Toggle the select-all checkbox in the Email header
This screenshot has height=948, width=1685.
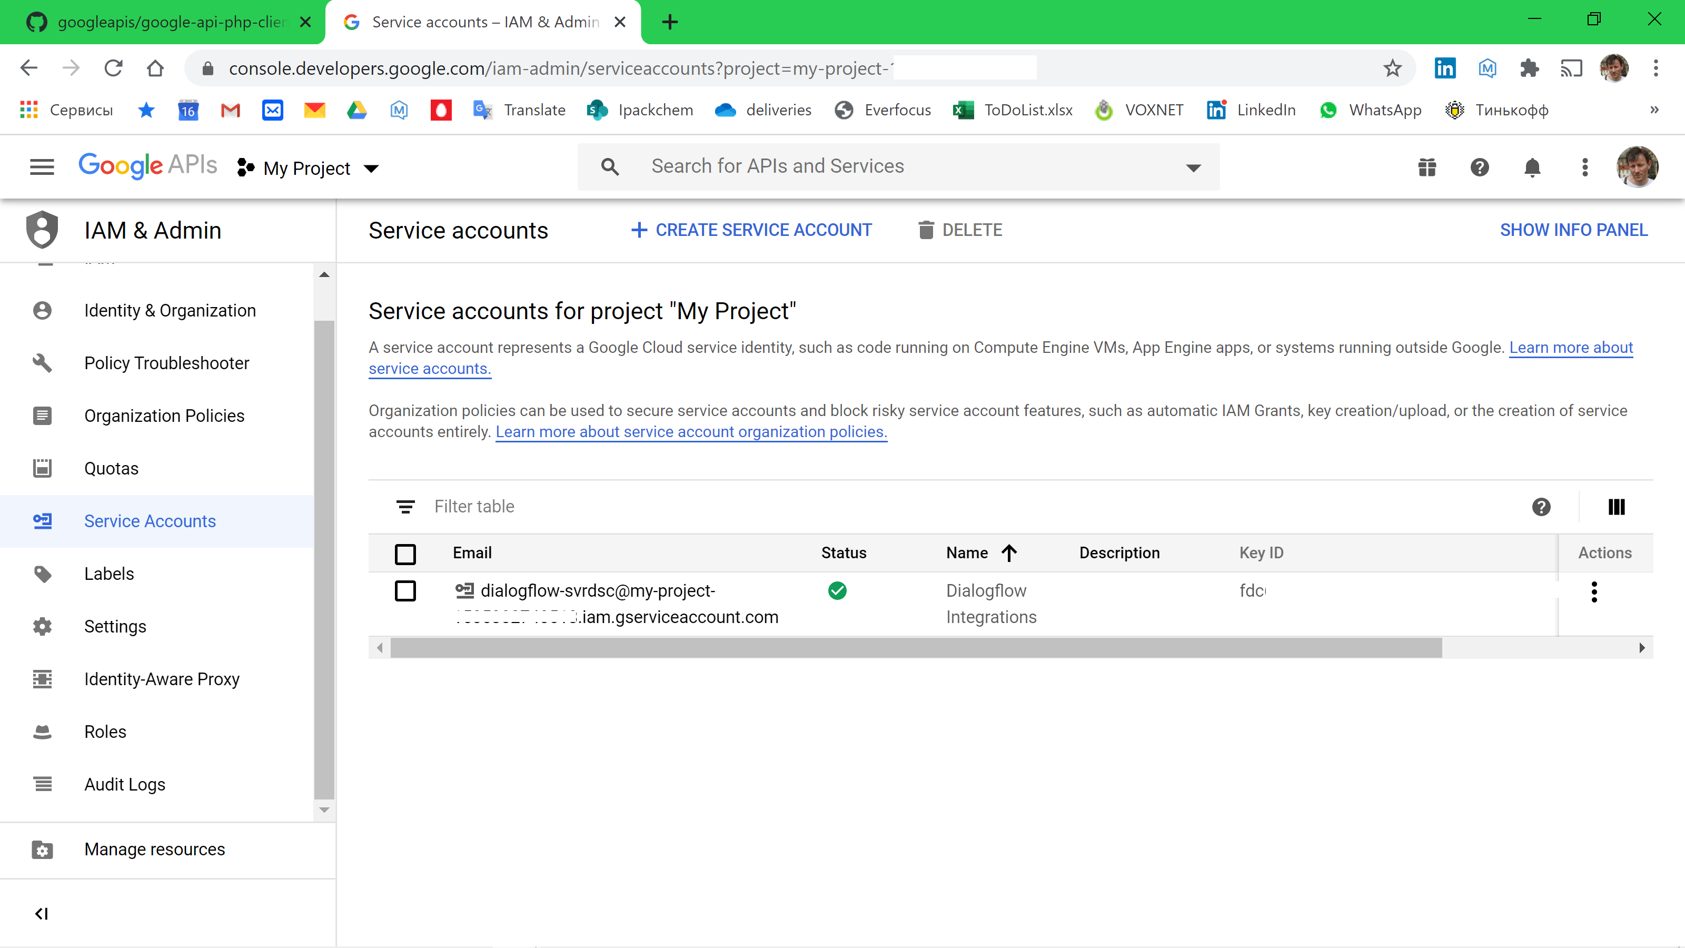coord(405,553)
